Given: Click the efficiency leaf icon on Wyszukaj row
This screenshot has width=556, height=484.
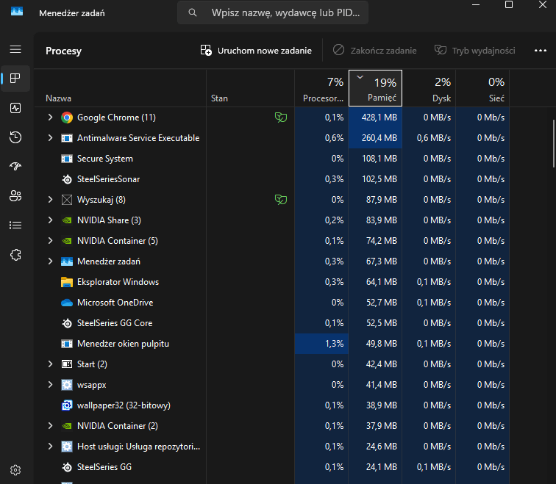Looking at the screenshot, I should coord(281,199).
